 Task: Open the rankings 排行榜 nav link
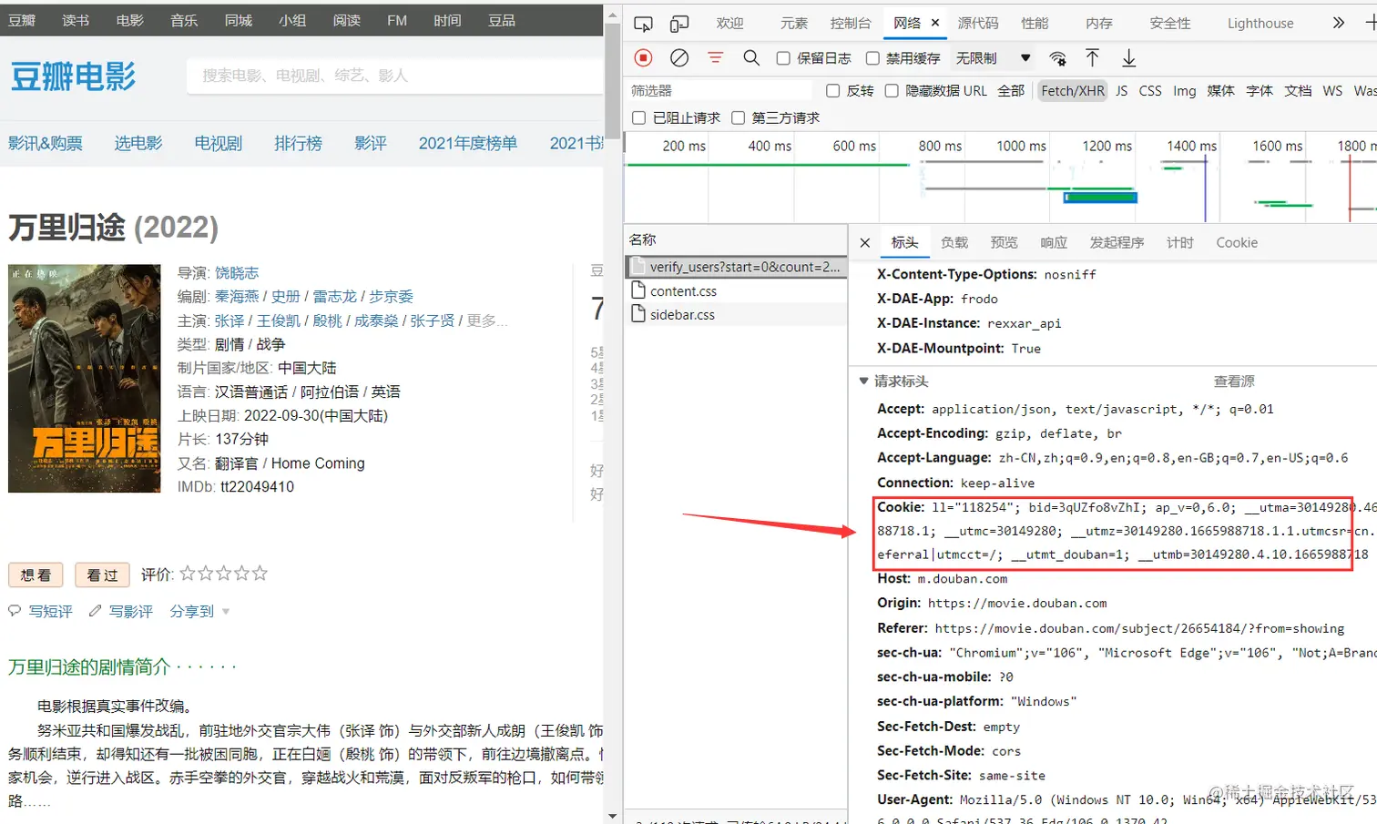[x=298, y=143]
